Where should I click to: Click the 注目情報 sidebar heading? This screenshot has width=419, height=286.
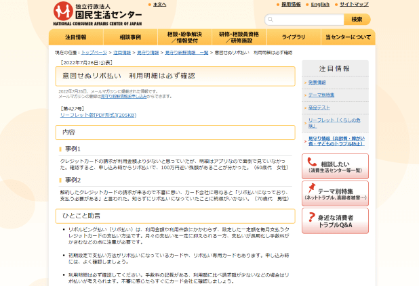click(334, 68)
